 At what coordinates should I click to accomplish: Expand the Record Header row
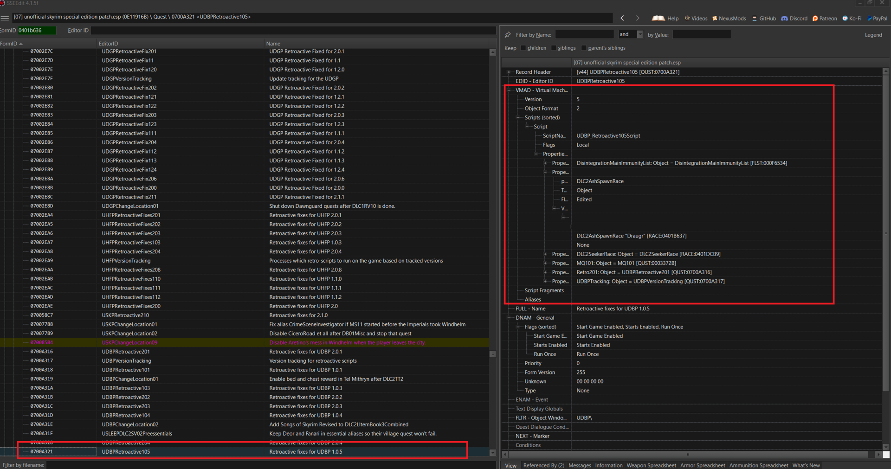(x=509, y=72)
